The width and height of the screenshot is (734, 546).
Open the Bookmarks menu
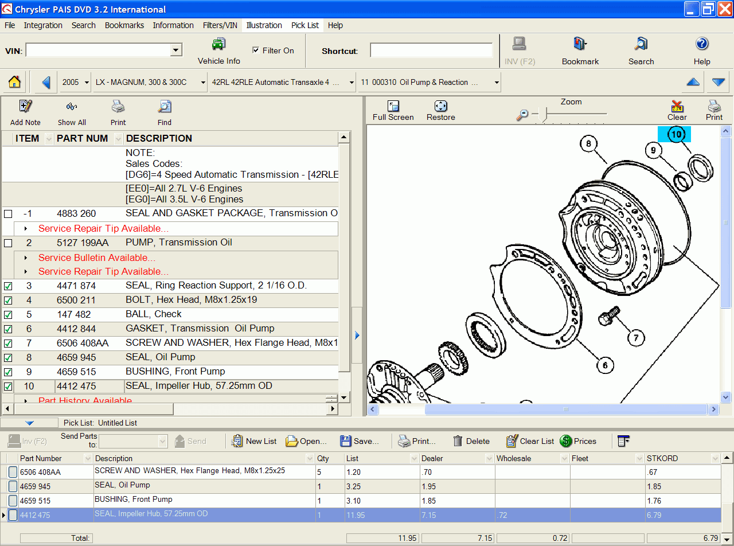(124, 25)
